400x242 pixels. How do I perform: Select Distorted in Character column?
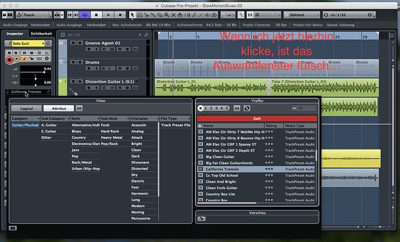point(139,169)
